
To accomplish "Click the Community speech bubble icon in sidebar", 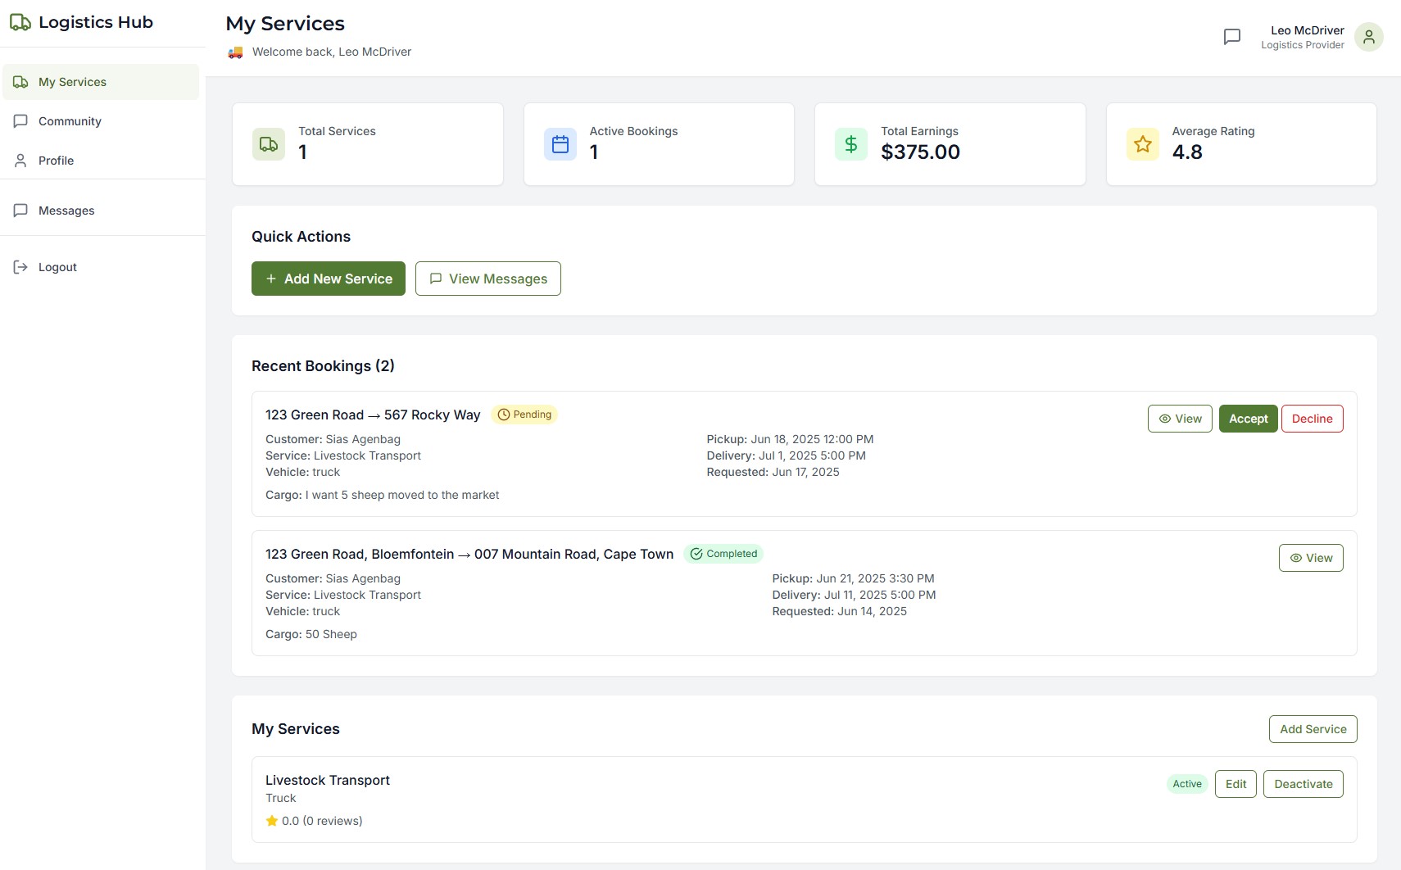I will (x=20, y=120).
